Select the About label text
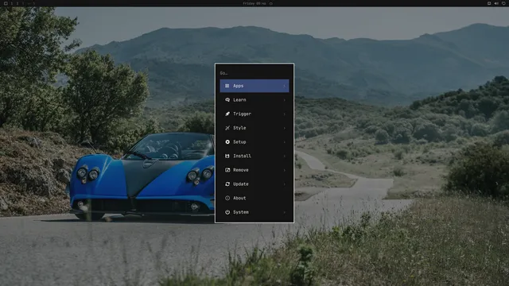Viewport: 509px width, 286px height. 239,198
